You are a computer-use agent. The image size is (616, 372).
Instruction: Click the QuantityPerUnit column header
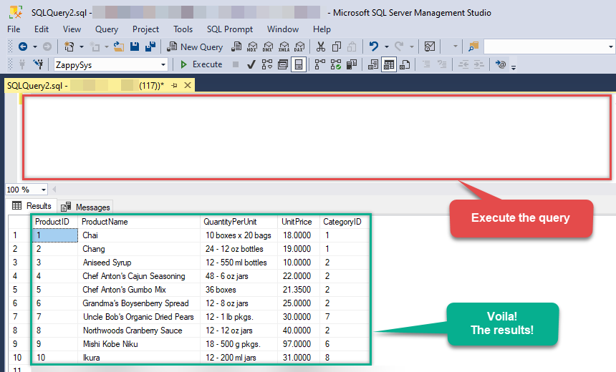(239, 222)
